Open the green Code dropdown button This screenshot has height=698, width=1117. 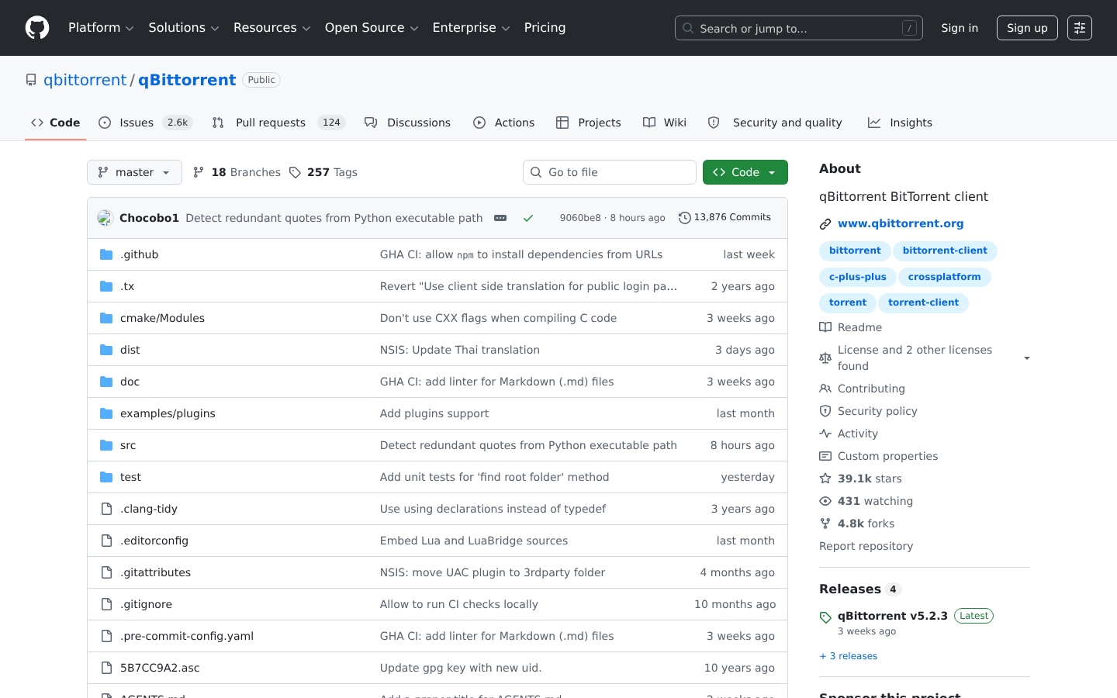(745, 172)
